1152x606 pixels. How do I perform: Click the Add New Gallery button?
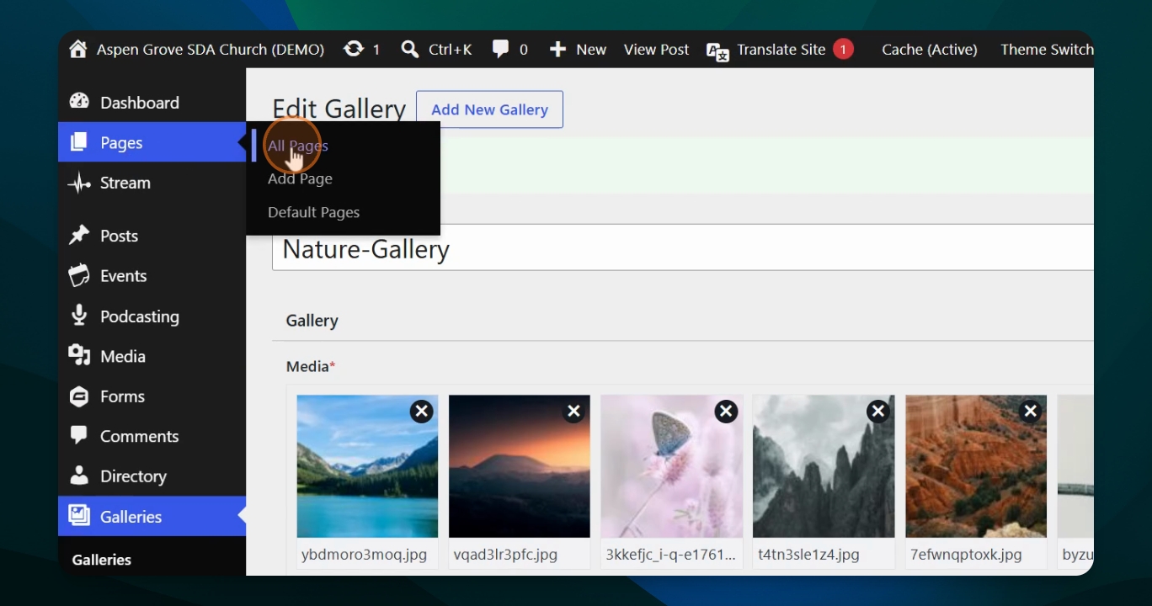coord(489,109)
